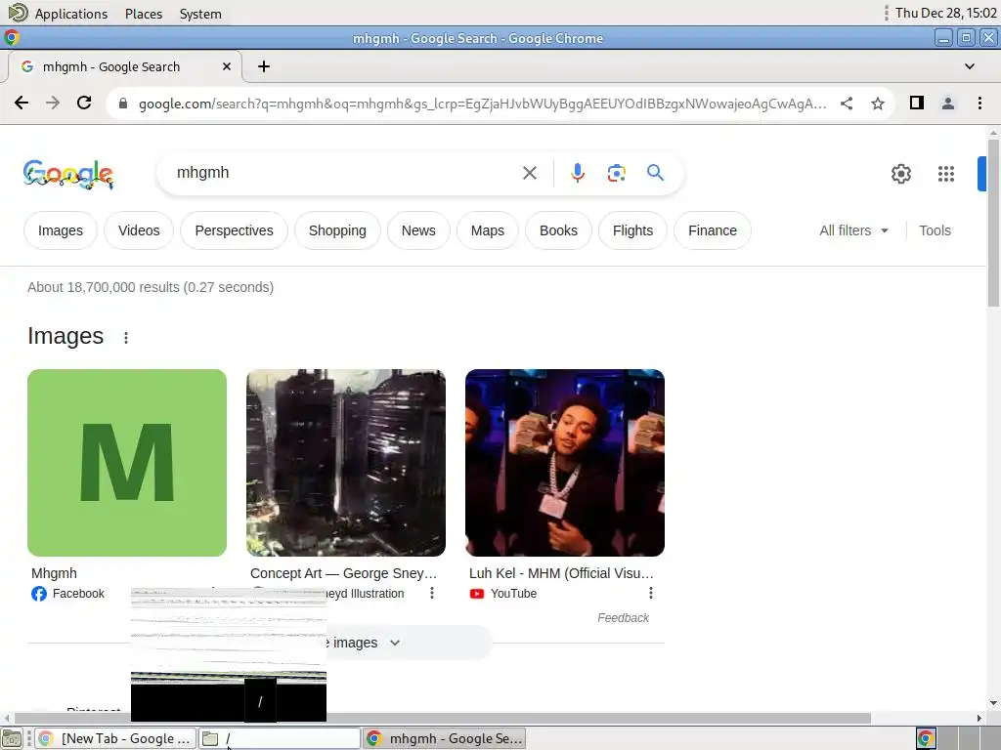Bookmark this page with star

(878, 104)
